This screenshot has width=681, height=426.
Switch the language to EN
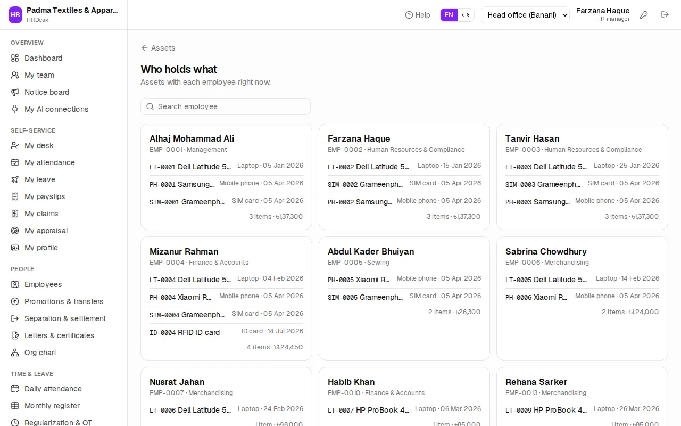(x=449, y=15)
